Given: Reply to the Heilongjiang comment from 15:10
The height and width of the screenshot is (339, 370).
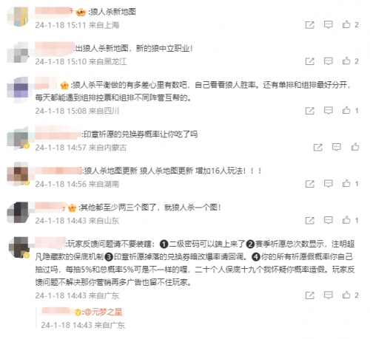Looking at the screenshot, I should click(x=328, y=61).
